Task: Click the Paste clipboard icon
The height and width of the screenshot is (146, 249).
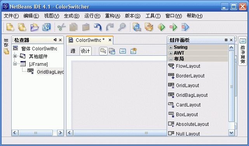Action: [x=86, y=27]
